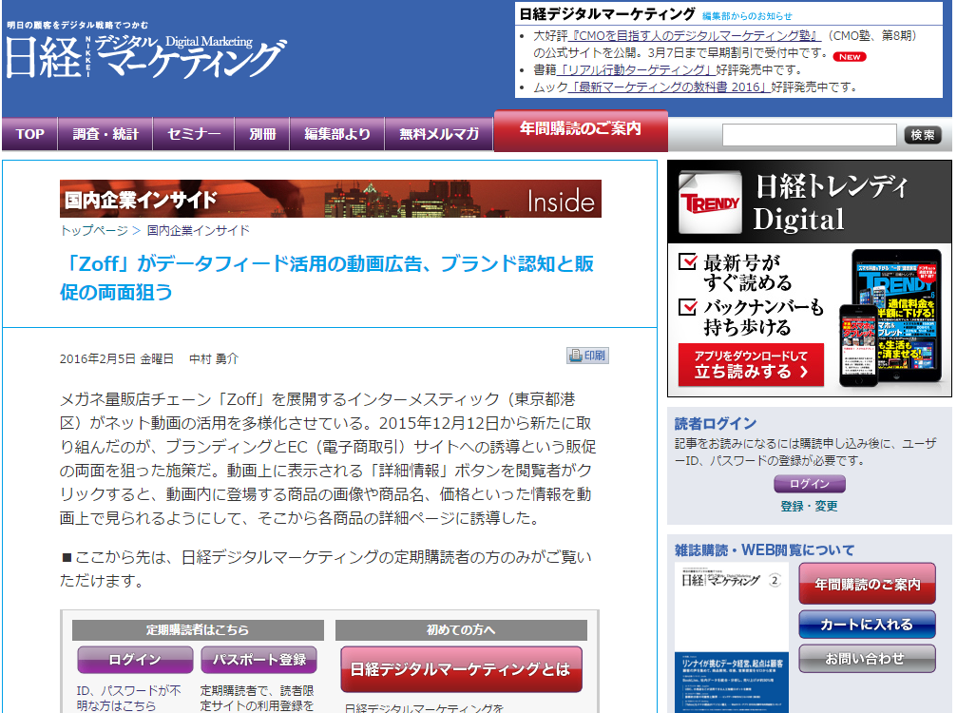
Task: Click the author name 中村 勇介
Action: coord(214,358)
